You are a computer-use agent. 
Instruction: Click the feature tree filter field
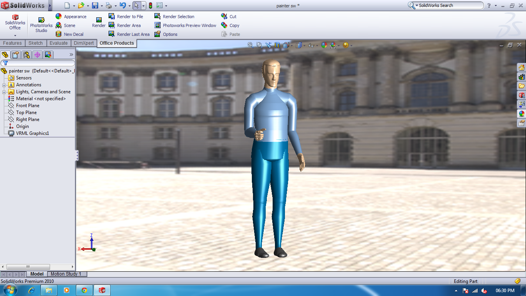tap(38, 63)
